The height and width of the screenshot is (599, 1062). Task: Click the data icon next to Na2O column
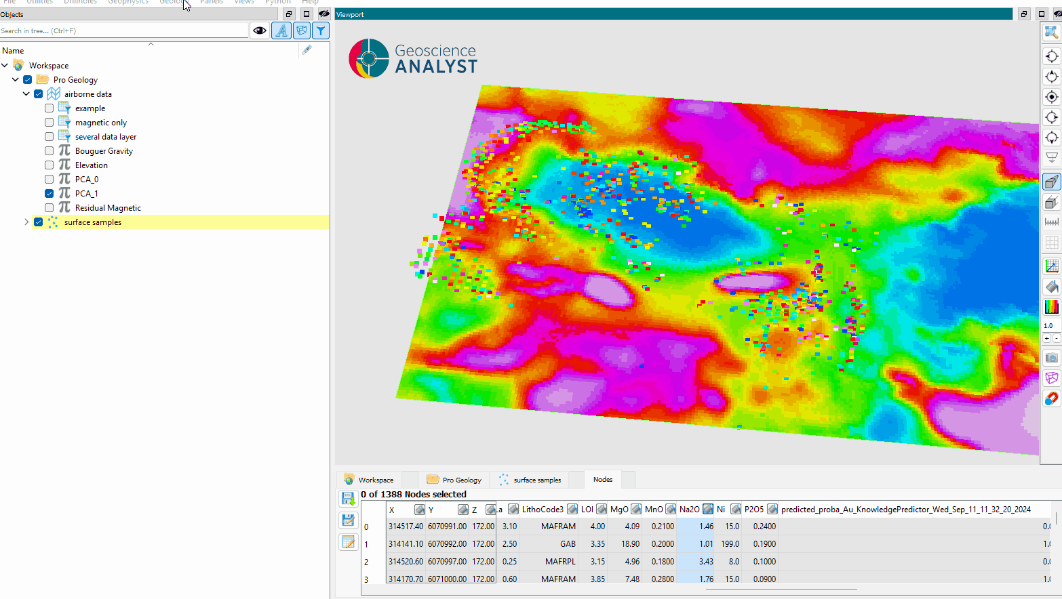click(707, 509)
